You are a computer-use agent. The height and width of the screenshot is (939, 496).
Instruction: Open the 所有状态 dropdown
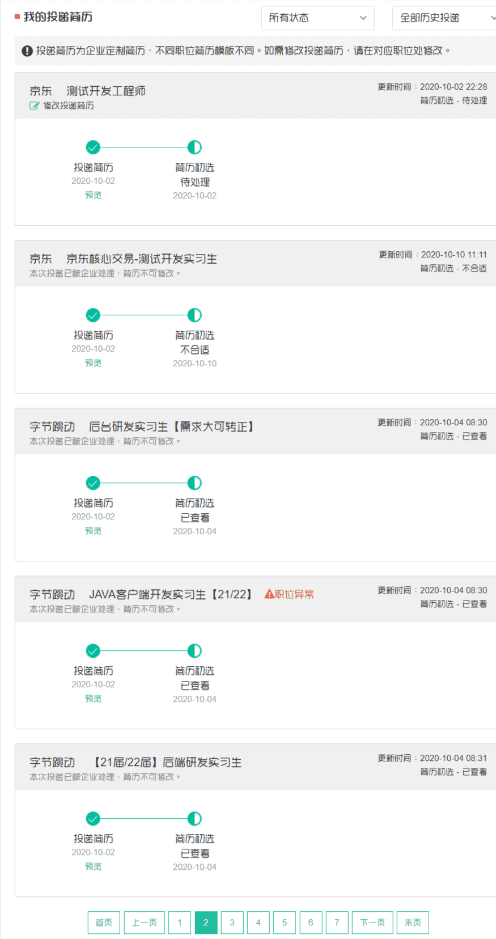[317, 18]
